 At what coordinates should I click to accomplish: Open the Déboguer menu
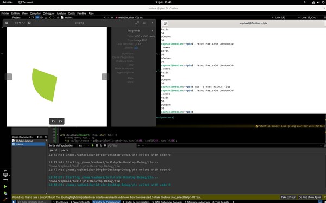49,14
